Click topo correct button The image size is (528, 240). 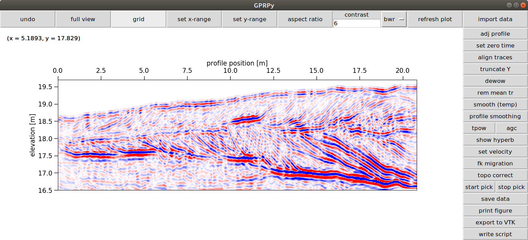[495, 175]
